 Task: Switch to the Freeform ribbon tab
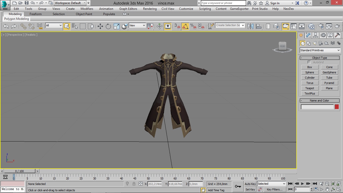[36, 14]
